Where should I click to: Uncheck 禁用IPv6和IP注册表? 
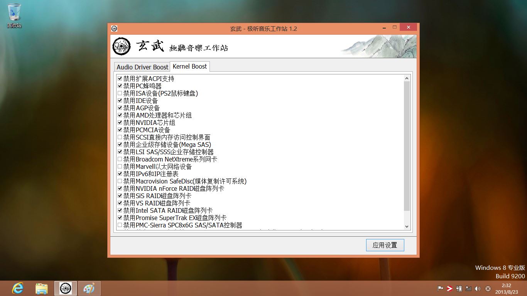tap(120, 174)
